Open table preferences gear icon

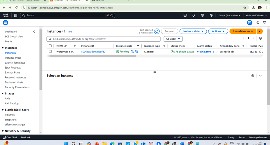[x=260, y=39]
